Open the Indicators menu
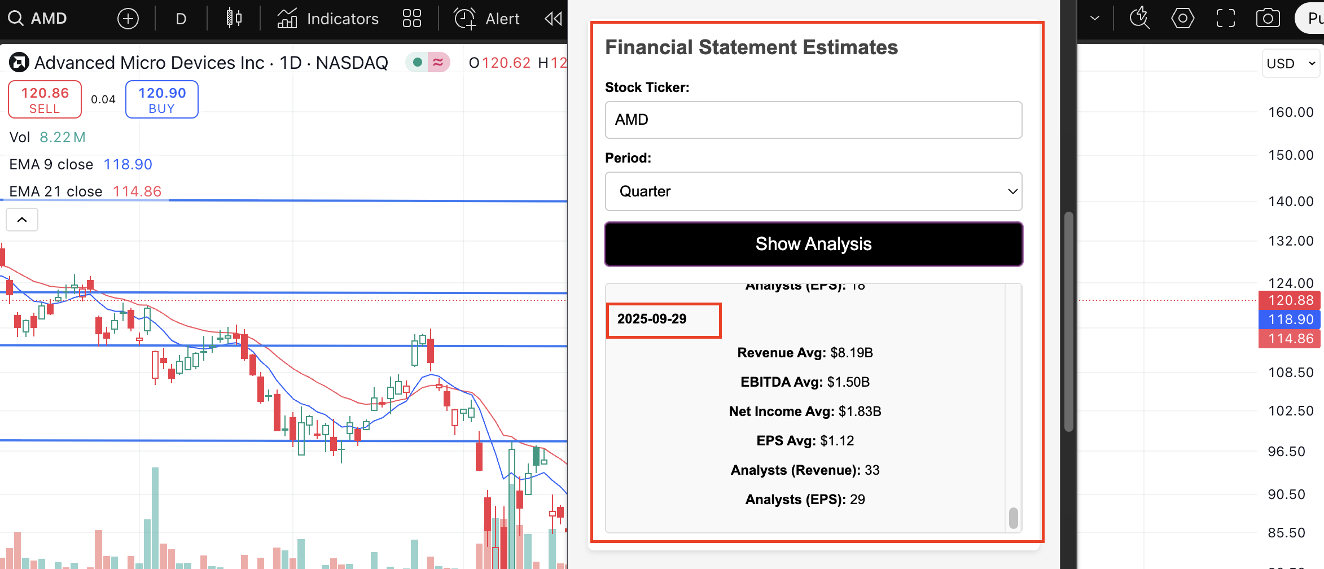 click(328, 19)
